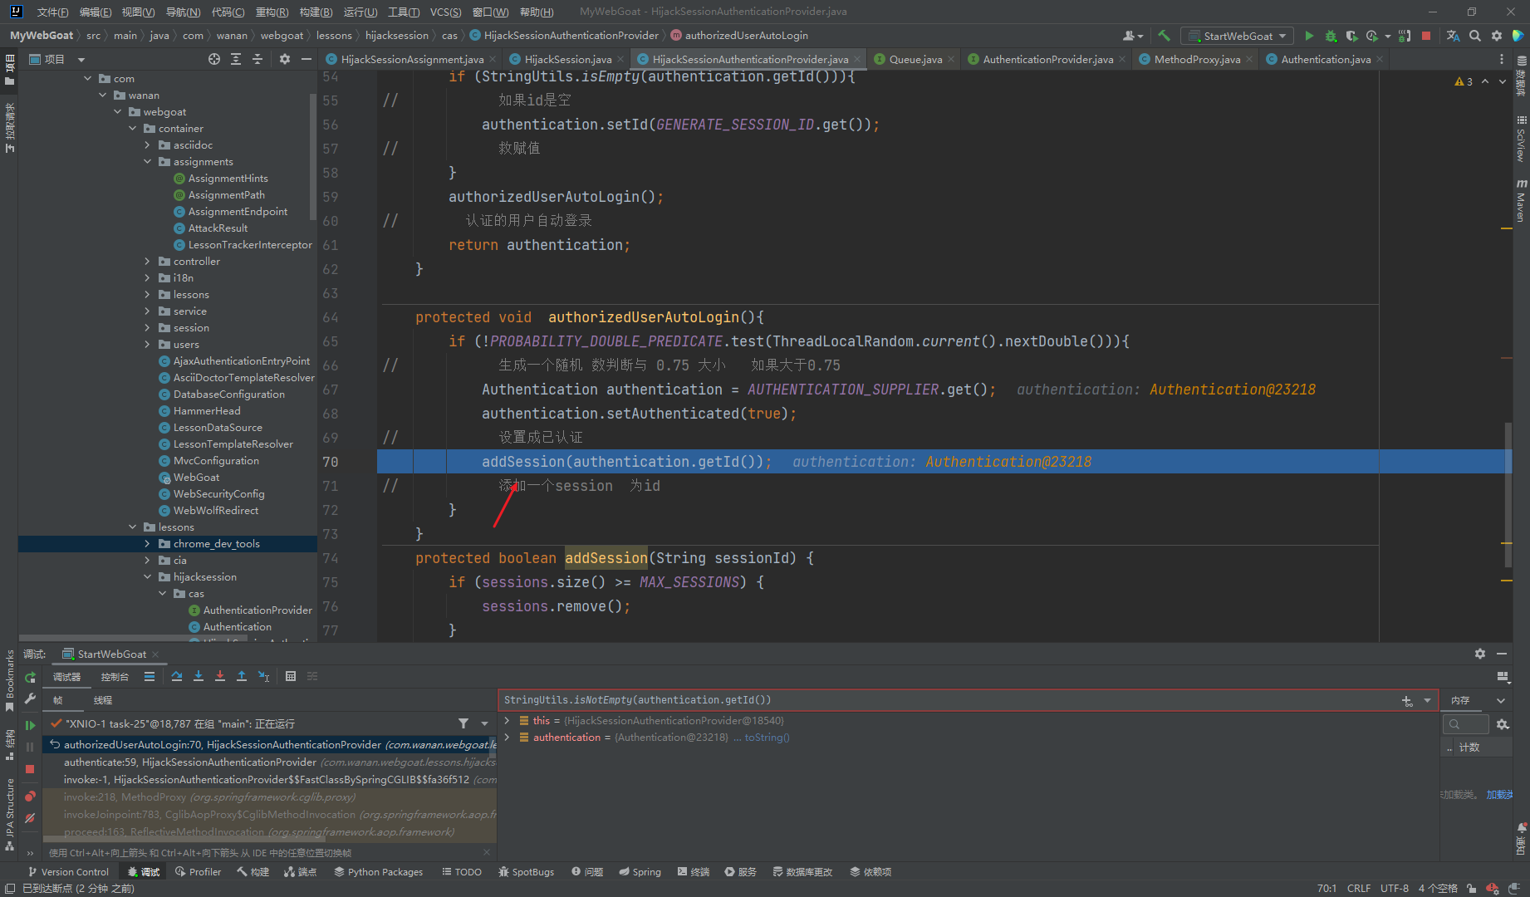The height and width of the screenshot is (897, 1530).
Task: Collapse the hijacksession folder
Action: (148, 577)
